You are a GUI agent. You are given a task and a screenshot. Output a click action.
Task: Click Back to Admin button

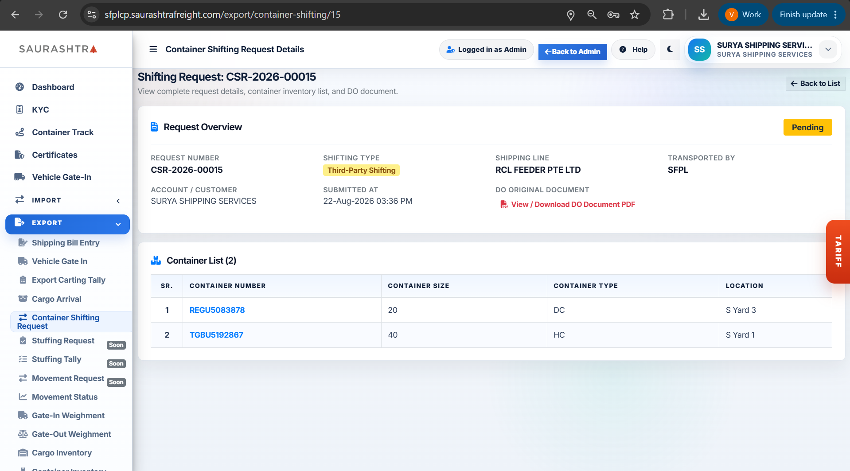coord(573,51)
